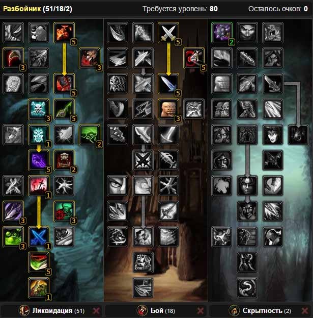Image resolution: width=313 pixels, height=318 pixels.
Task: Click the spiral talent at the bottom of Скрытность
Action: click(x=247, y=288)
